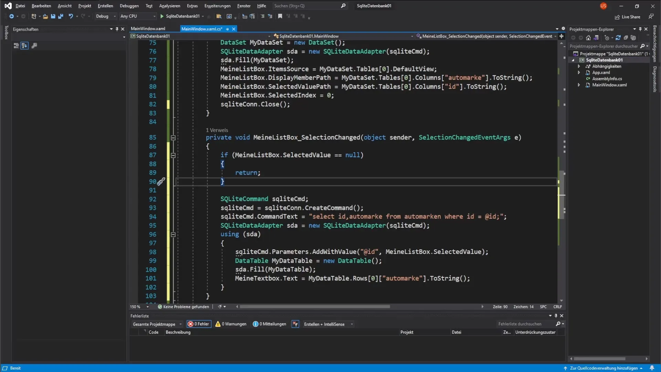Click the split editor plus icon
The height and width of the screenshot is (372, 661).
(x=562, y=36)
